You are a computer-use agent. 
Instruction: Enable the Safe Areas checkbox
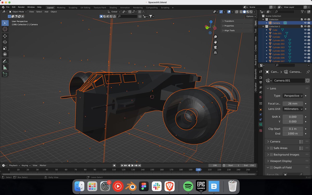pos(271,148)
